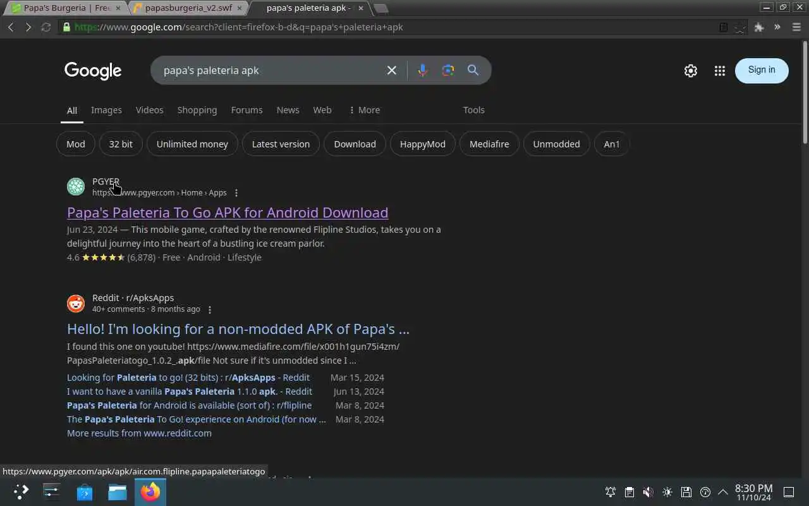Open a new browser tab

click(x=380, y=8)
